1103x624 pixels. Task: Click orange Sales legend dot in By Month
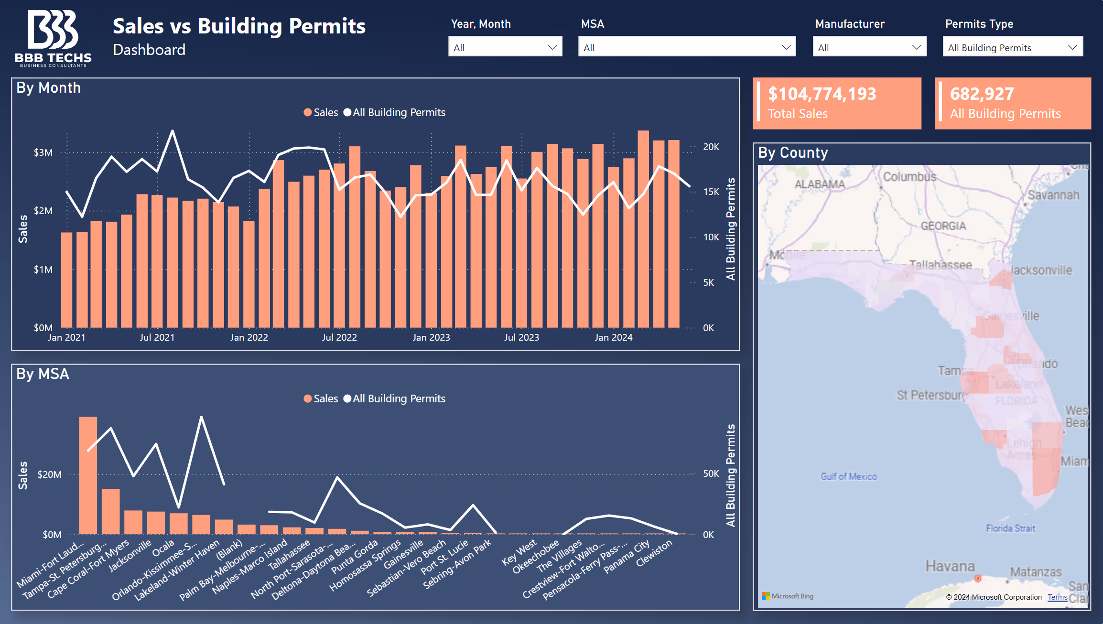pos(307,112)
